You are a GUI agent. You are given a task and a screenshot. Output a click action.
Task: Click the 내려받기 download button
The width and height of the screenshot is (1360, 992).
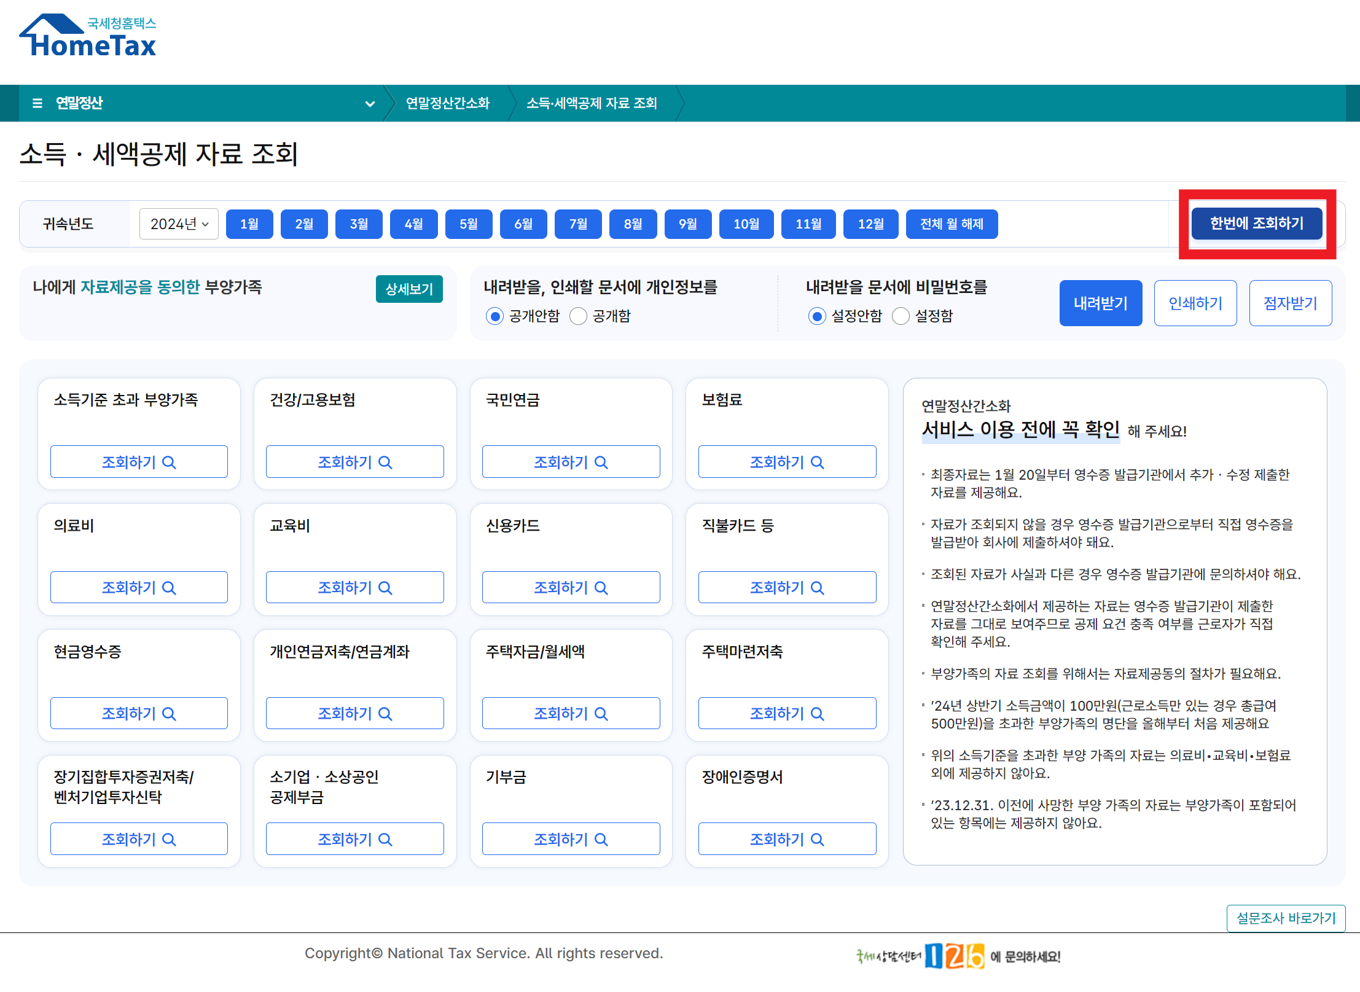point(1100,302)
